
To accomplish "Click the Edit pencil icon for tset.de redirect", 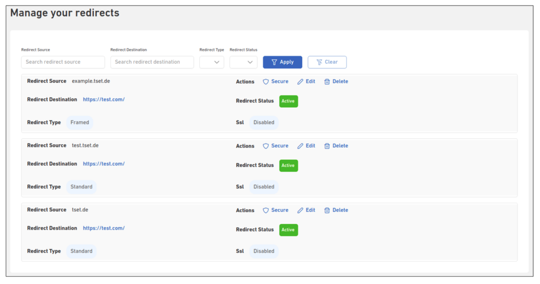I will 300,210.
